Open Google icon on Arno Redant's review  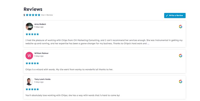pyautogui.click(x=180, y=27)
